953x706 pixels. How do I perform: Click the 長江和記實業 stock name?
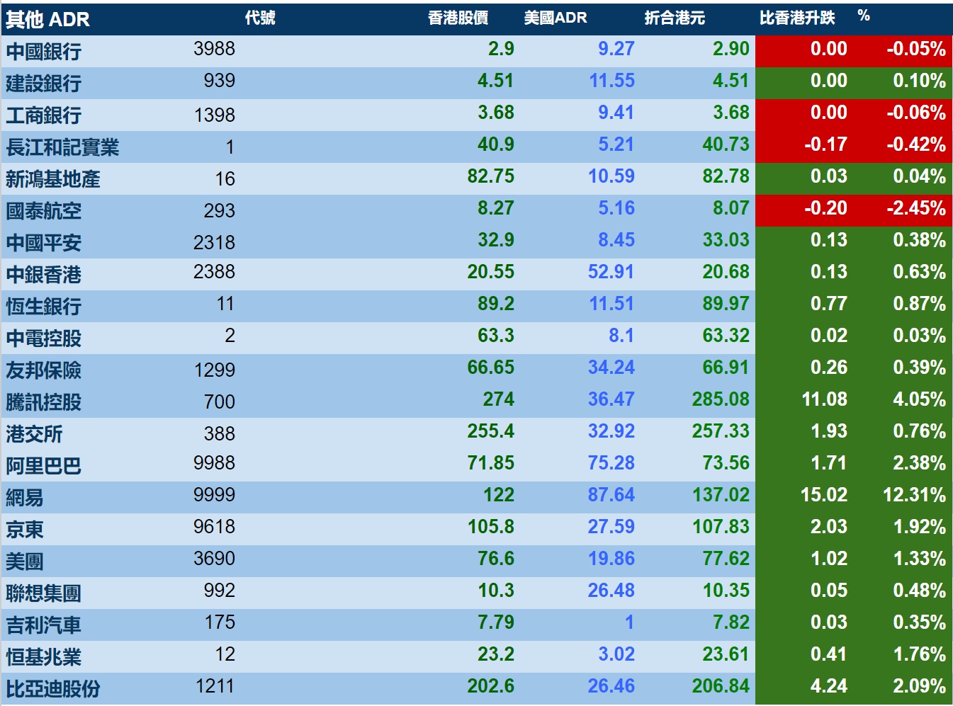click(62, 147)
